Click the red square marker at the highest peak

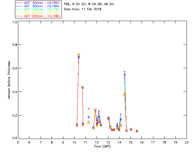pos(79,56)
